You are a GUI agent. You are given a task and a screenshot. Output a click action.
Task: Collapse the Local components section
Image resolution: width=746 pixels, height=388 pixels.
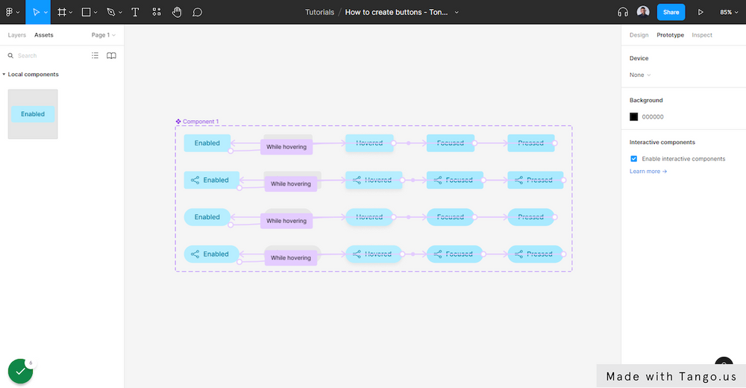coord(4,75)
